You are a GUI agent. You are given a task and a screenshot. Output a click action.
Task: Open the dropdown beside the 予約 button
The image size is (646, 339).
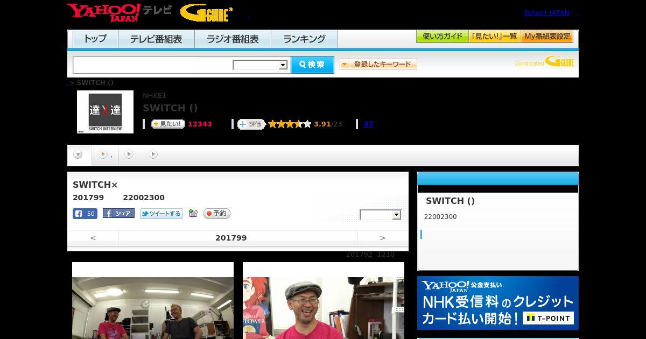tap(381, 215)
